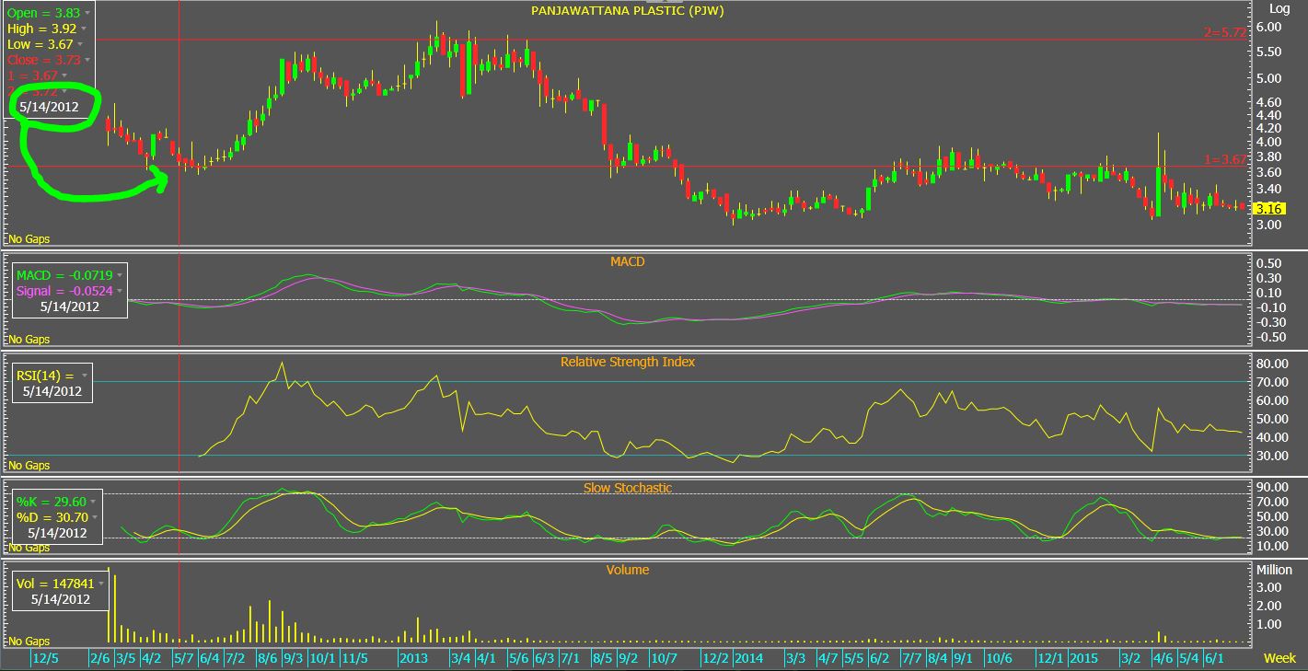
Task: Click the 80.00 value on the RSI scale
Action: pyautogui.click(x=1271, y=364)
